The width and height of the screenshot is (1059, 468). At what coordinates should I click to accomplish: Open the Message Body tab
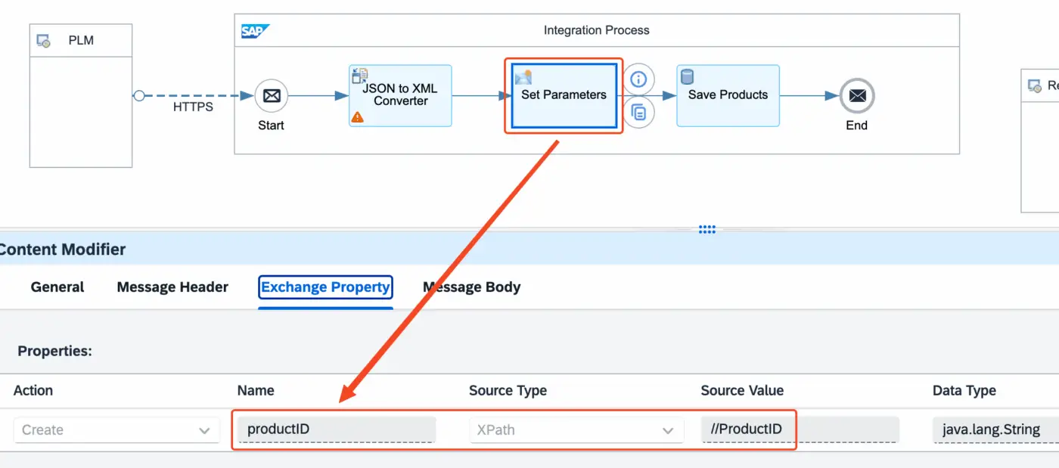coord(471,287)
